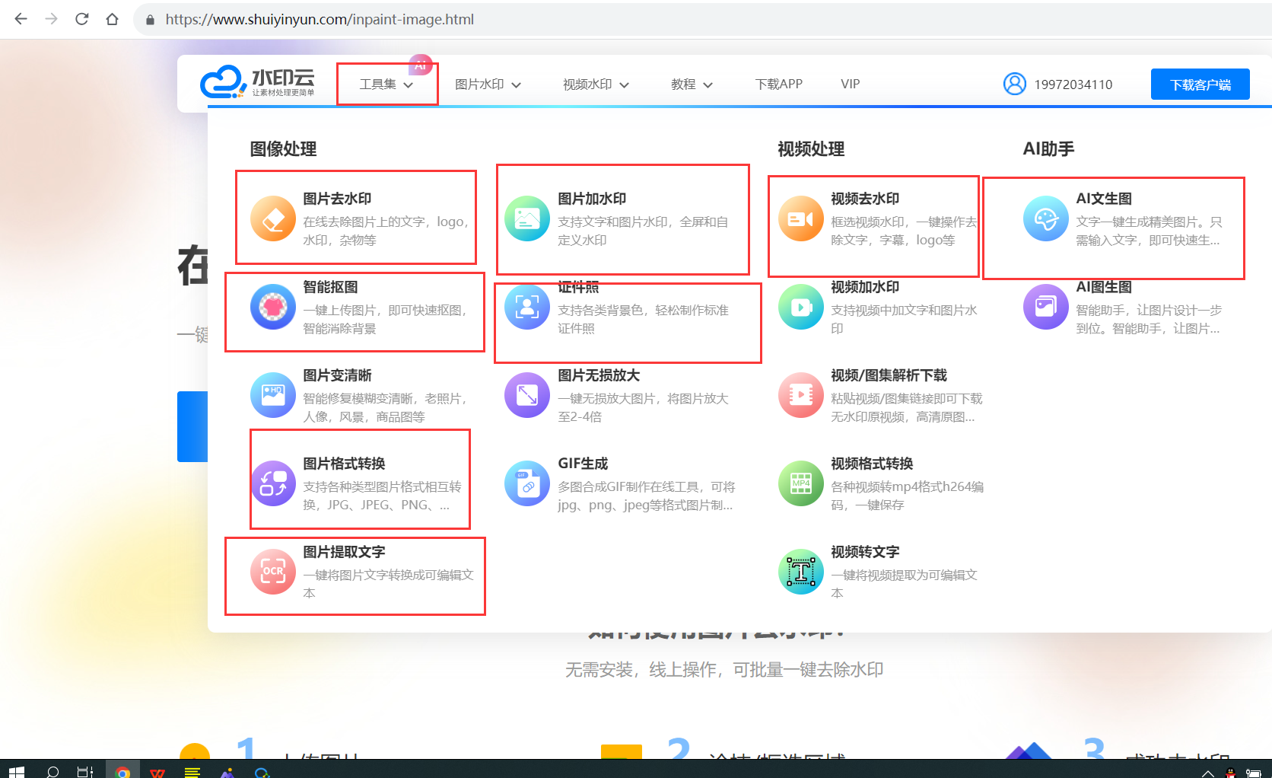Open the browser home icon
This screenshot has height=778, width=1272.
[x=113, y=19]
